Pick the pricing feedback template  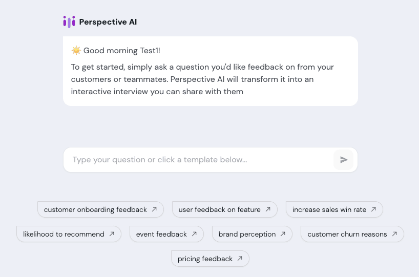[205, 259]
